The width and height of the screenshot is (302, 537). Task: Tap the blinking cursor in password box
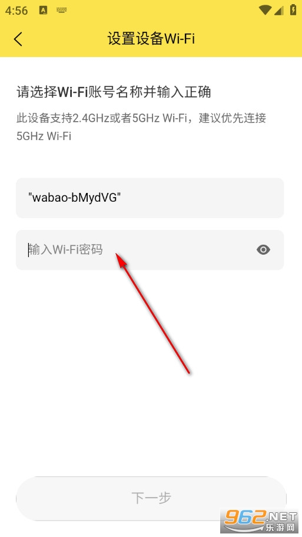pos(28,249)
